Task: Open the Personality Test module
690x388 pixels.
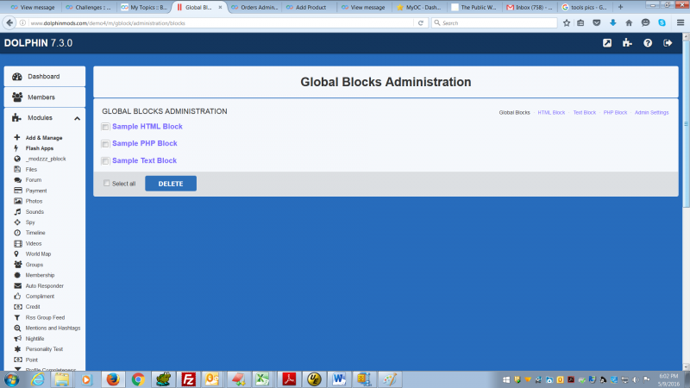Action: (x=44, y=349)
